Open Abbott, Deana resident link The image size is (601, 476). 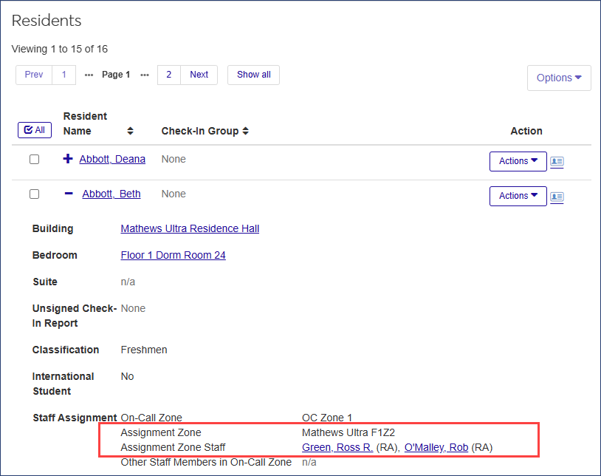[x=112, y=159]
